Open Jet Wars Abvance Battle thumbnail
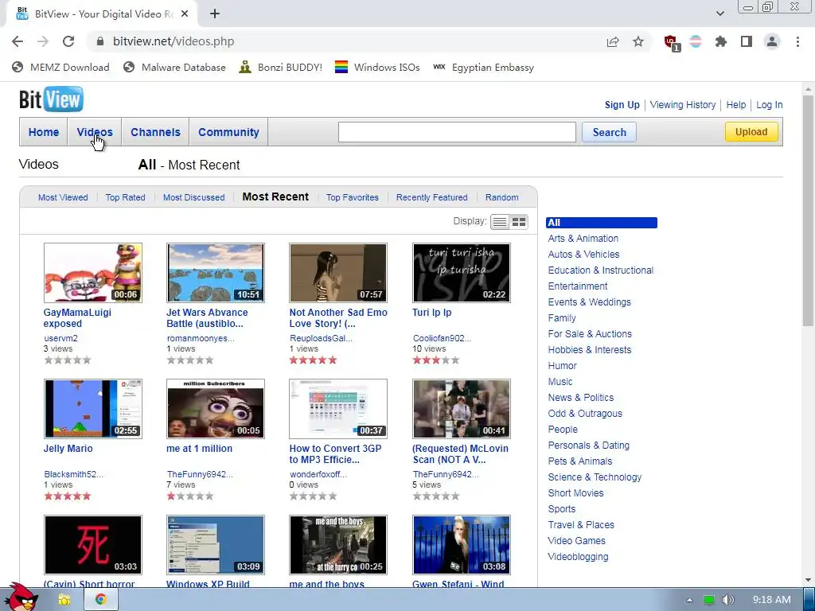This screenshot has height=611, width=815. 216,273
